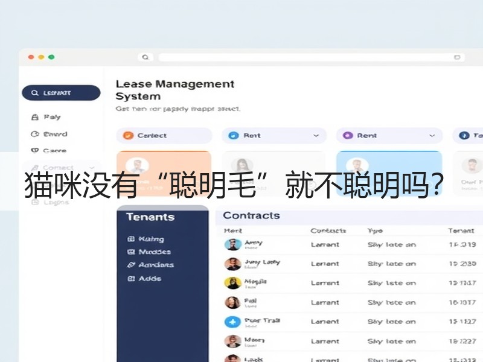483x362 pixels.
Task: Click the Larrant cell in the Moery row
Action: click(325, 341)
